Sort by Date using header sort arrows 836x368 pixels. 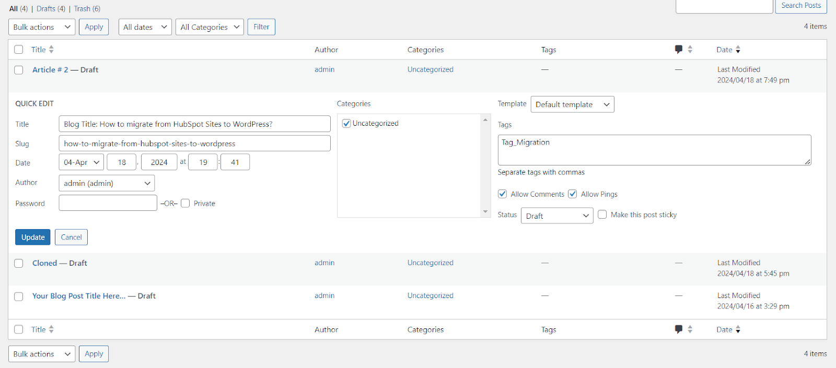pos(738,50)
